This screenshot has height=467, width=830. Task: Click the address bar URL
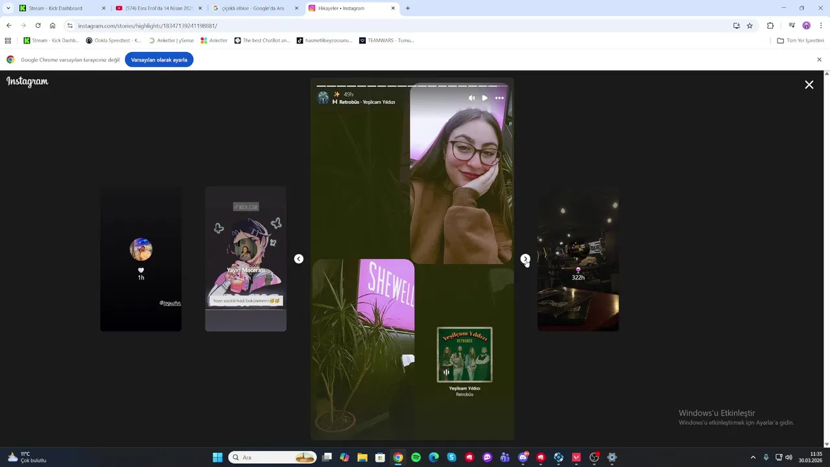(x=147, y=26)
